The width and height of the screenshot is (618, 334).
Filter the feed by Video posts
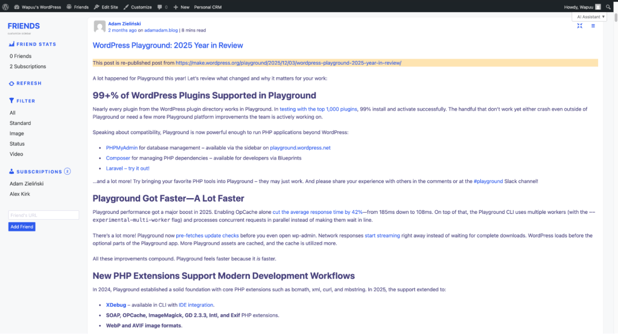16,154
